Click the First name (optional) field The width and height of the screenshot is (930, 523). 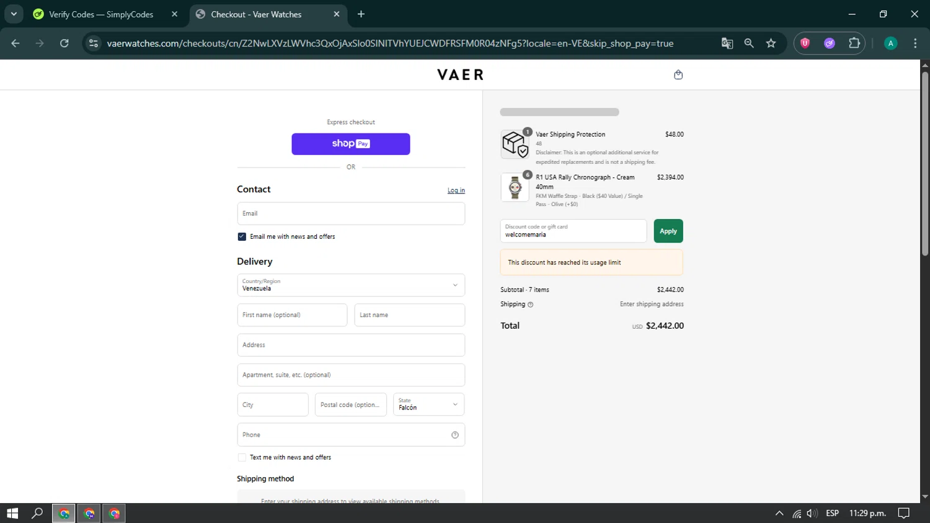coord(292,315)
